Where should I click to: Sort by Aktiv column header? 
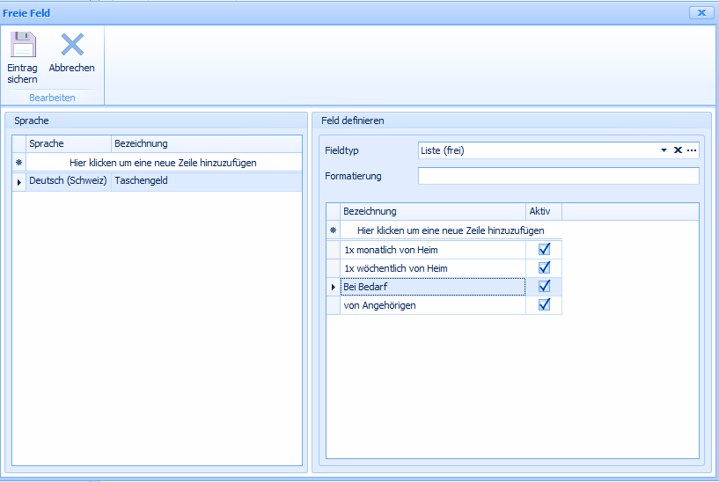point(543,211)
